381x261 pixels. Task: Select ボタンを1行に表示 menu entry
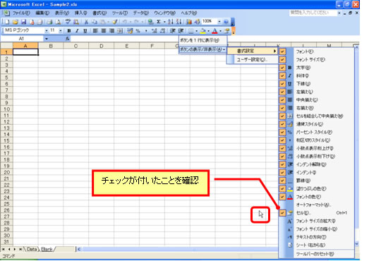(203, 40)
